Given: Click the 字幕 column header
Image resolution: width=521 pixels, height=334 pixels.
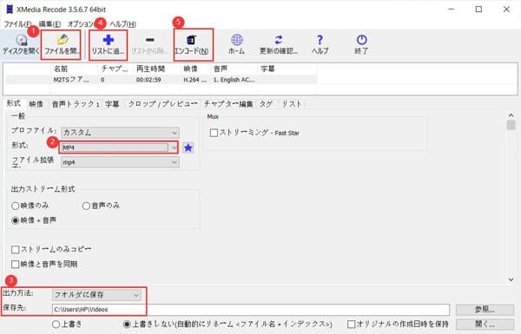Looking at the screenshot, I should click(x=267, y=69).
